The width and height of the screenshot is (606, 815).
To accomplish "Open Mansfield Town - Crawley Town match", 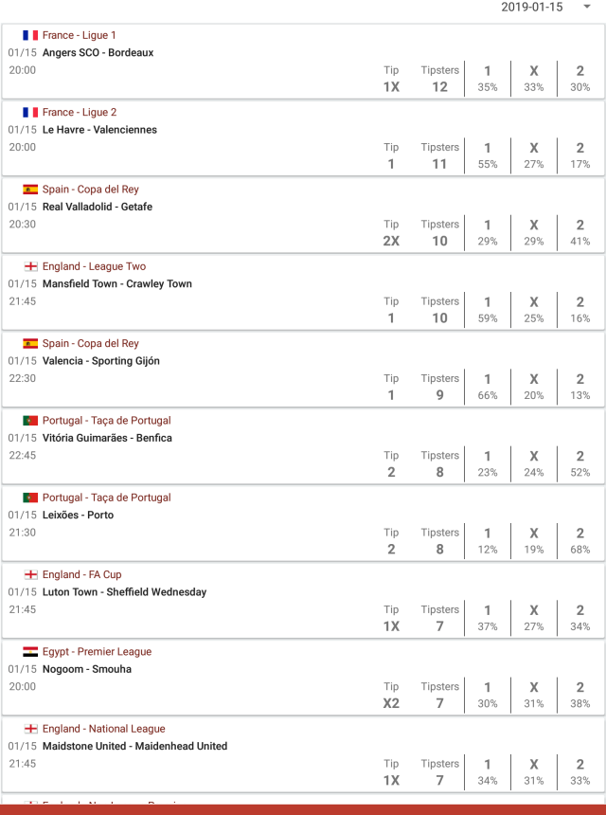I will (116, 283).
